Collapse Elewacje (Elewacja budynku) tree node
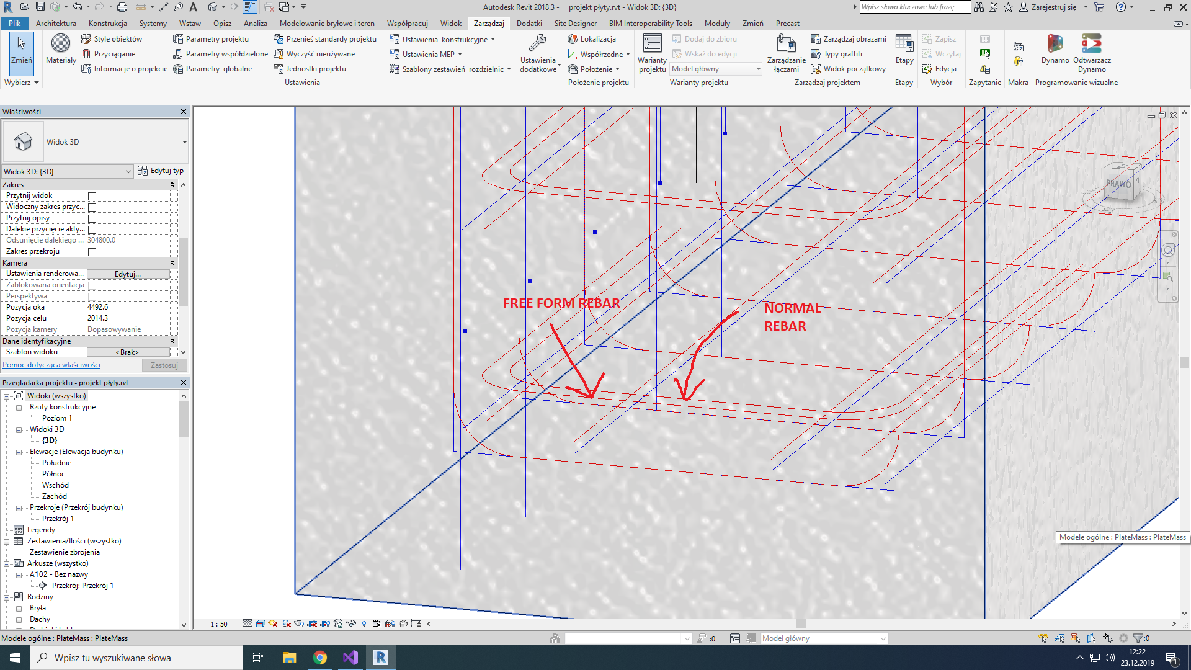 [x=19, y=452]
